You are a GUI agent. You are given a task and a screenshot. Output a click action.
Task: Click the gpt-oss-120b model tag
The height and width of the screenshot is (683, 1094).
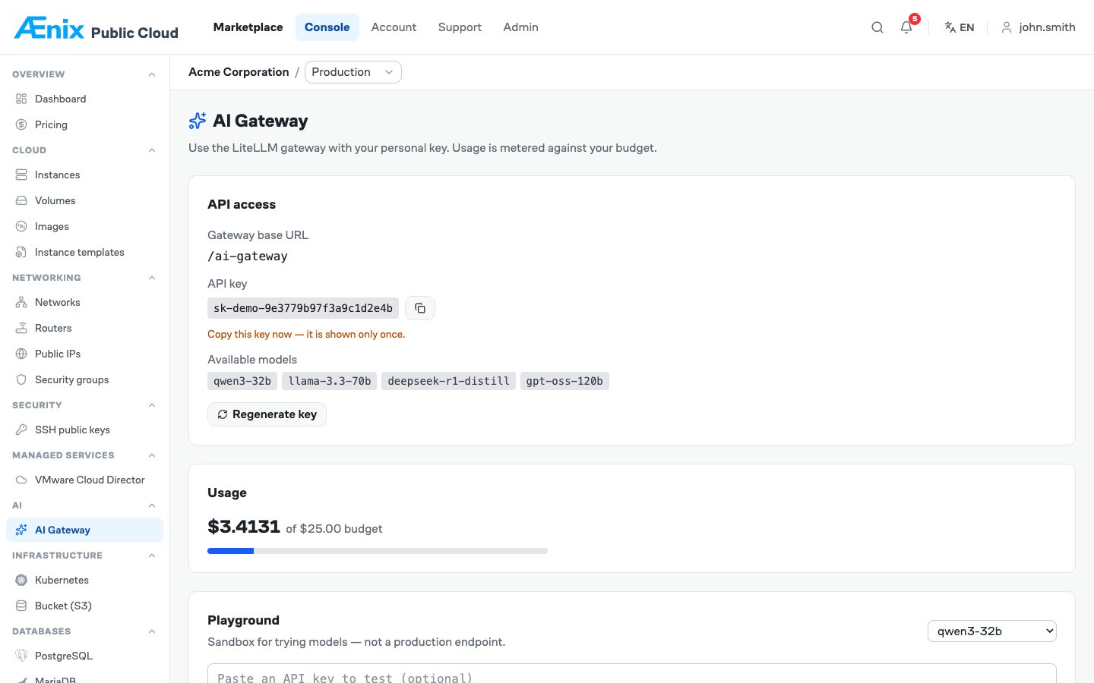564,381
